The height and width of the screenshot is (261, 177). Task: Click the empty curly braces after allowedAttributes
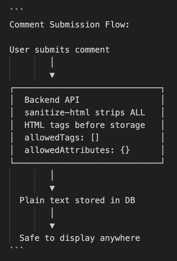click(125, 150)
